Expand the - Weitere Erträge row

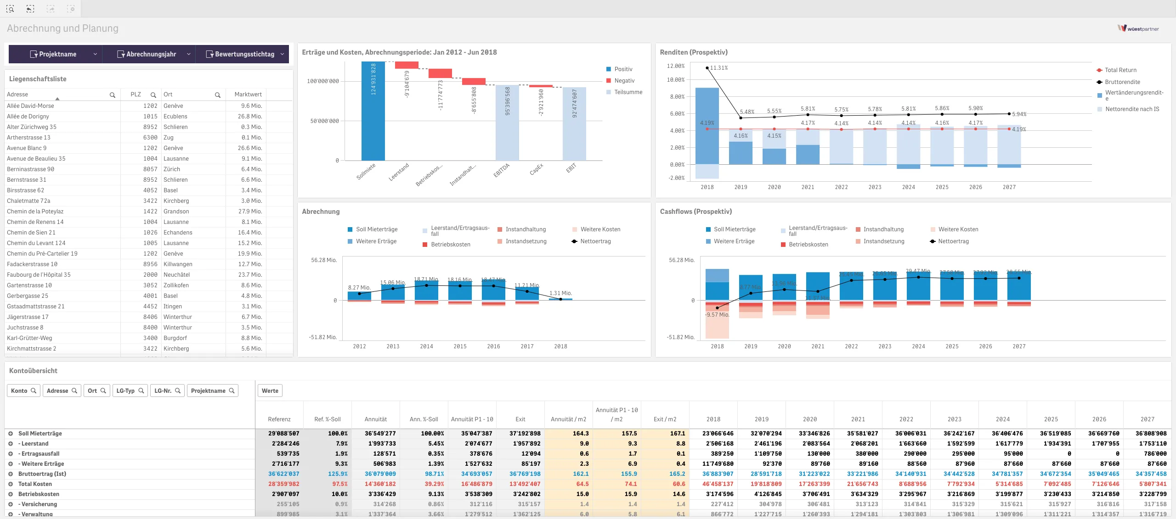pyautogui.click(x=11, y=463)
